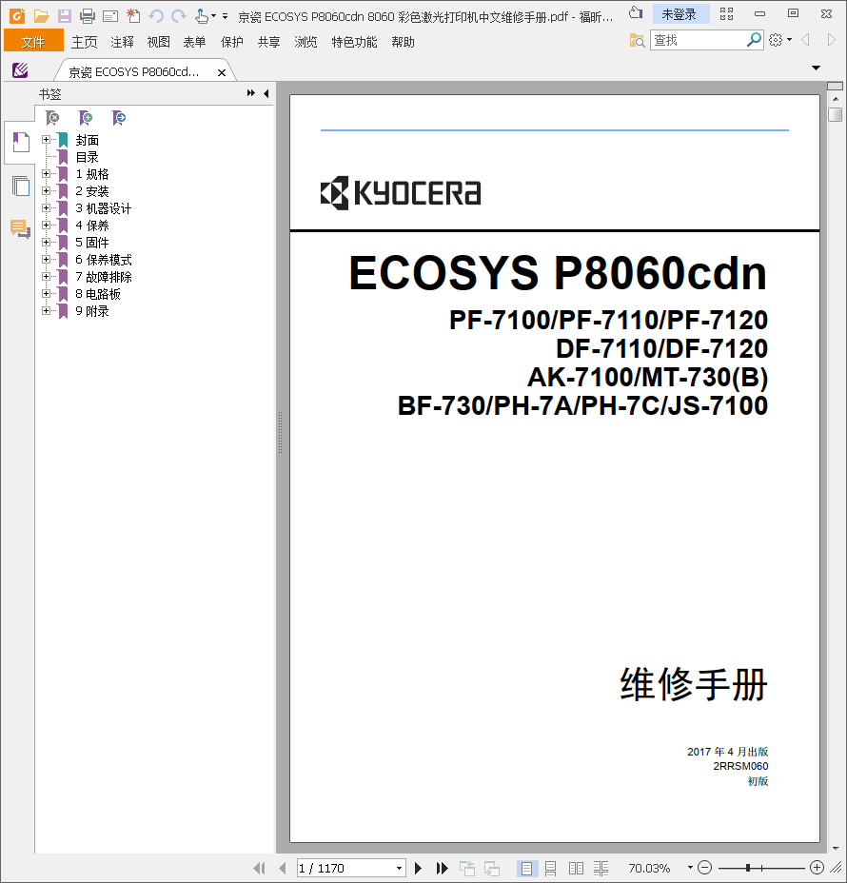Expand the 5 固件 bookmark node
847x883 pixels.
click(x=47, y=243)
